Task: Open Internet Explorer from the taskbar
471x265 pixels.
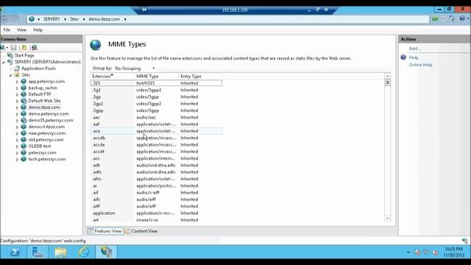Action: click(x=83, y=252)
